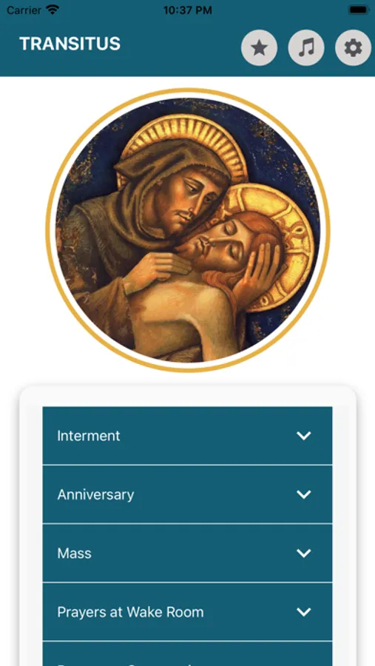Tap the circular St. Francis painting
375x666 pixels.
point(188,230)
